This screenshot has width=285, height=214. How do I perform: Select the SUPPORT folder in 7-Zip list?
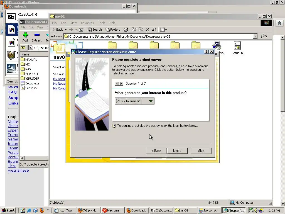[30, 74]
